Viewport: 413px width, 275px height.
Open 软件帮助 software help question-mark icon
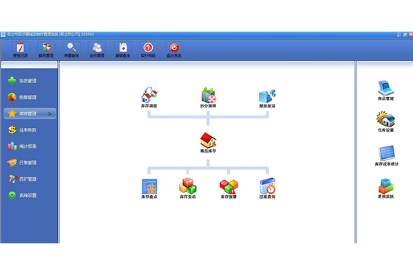coord(148,50)
